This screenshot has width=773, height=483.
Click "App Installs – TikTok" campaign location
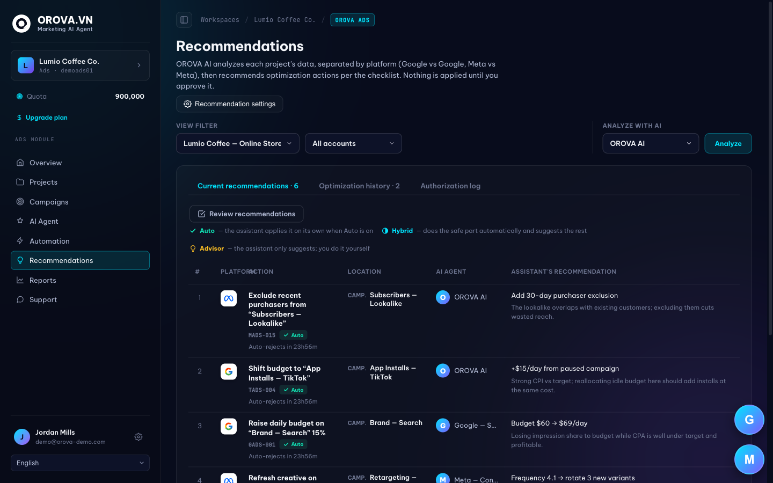tap(393, 372)
